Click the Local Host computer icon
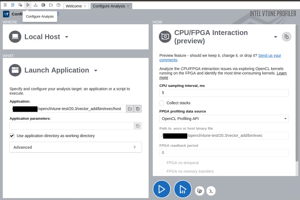The image size is (300, 200). point(15,37)
